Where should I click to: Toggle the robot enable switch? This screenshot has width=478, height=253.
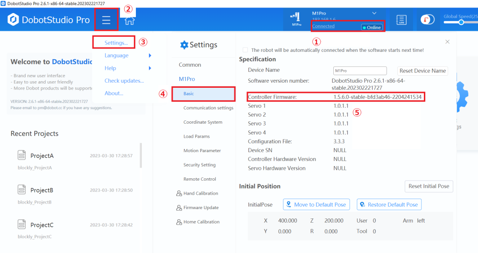click(x=428, y=20)
